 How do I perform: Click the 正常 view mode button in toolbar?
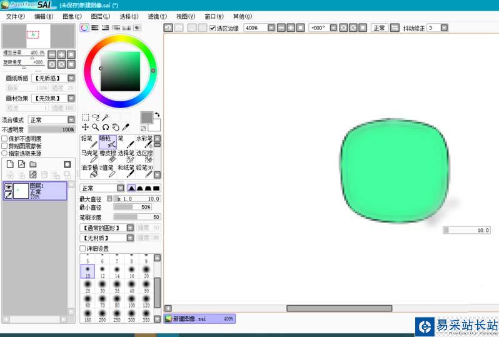click(x=380, y=28)
